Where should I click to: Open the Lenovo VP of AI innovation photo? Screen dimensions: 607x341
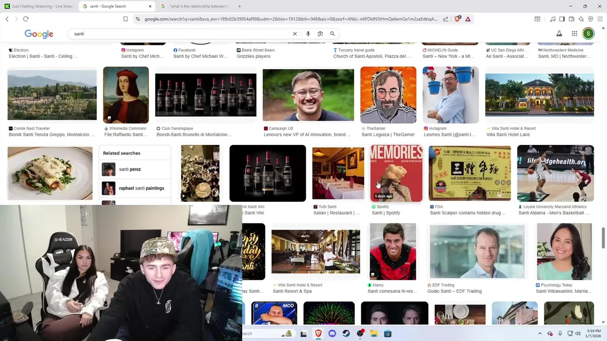[308, 95]
